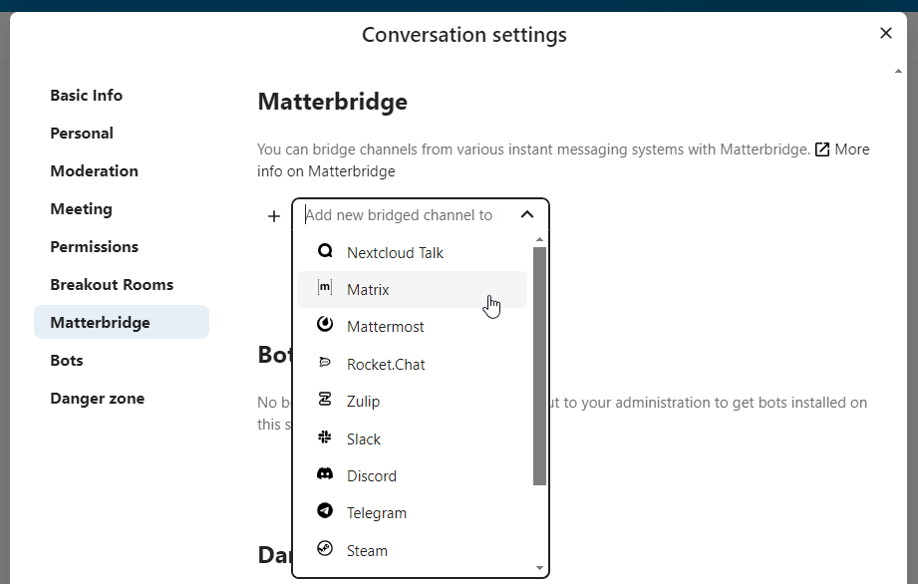Click the Matrix logo icon

coord(324,289)
